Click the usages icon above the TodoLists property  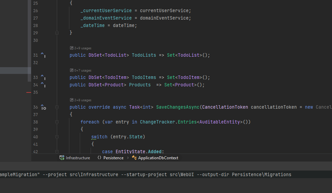pyautogui.click(x=72, y=48)
